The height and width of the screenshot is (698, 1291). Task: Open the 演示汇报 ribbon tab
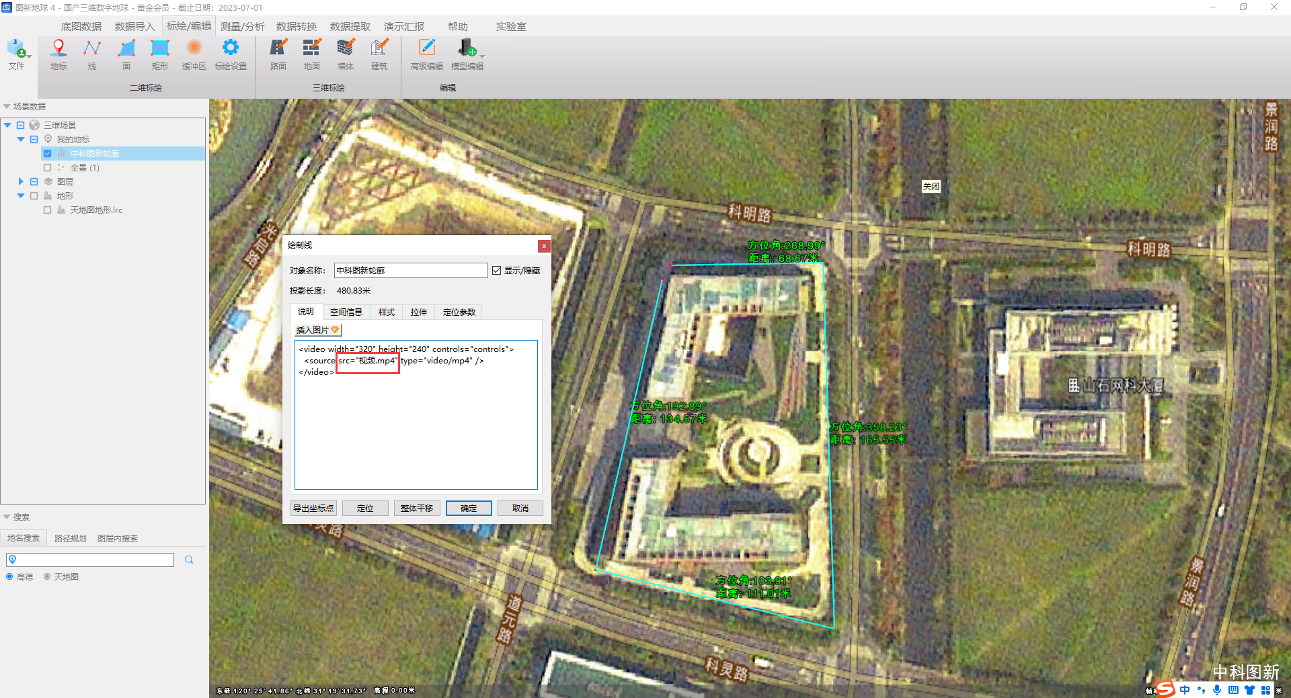[x=404, y=26]
